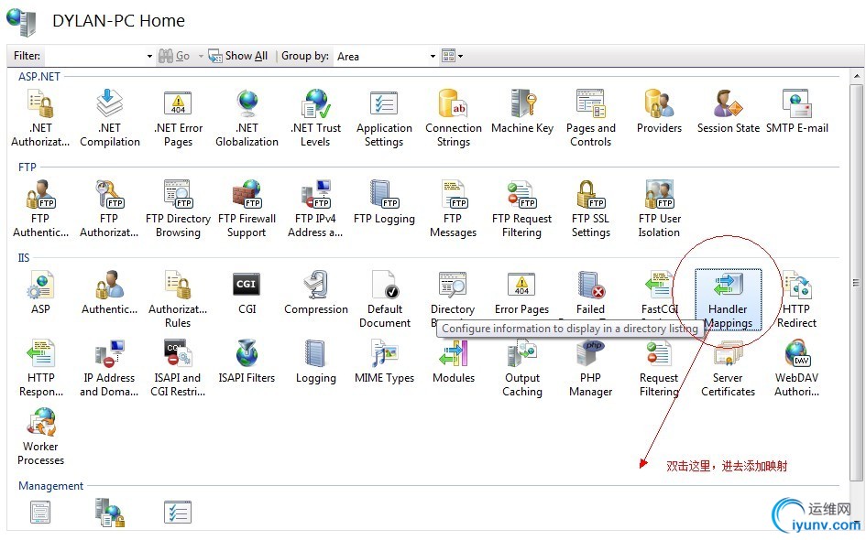Click the vertical scrollbar thumb
Image resolution: width=866 pixels, height=540 pixels.
(856, 282)
